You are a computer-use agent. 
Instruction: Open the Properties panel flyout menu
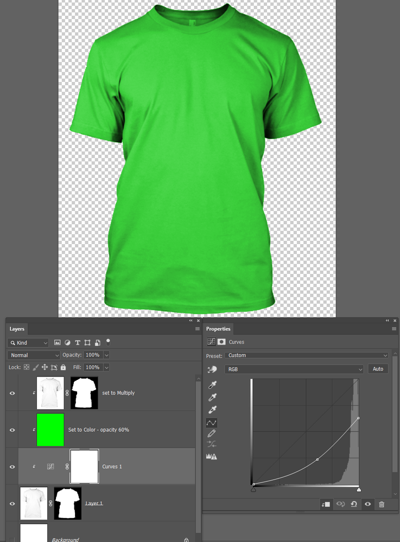[394, 329]
